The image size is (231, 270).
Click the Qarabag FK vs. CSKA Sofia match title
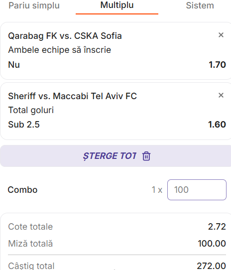[x=65, y=36]
